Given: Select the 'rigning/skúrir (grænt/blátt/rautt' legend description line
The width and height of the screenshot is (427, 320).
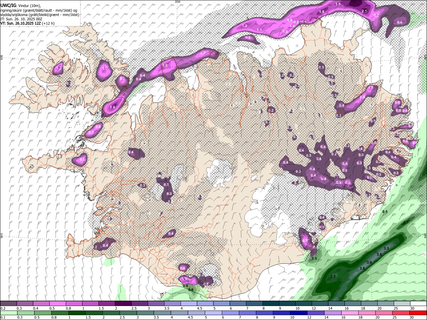Looking at the screenshot, I should coord(38,10).
